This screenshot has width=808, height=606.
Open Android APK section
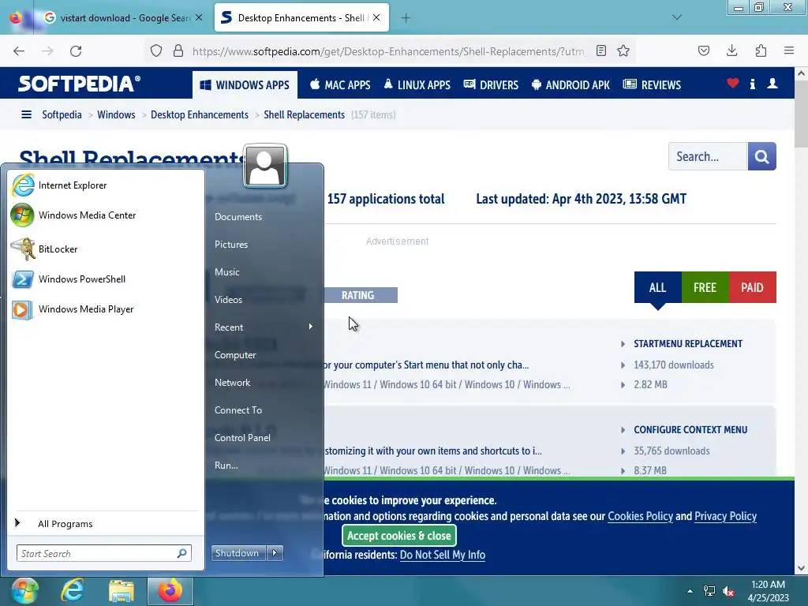point(570,85)
